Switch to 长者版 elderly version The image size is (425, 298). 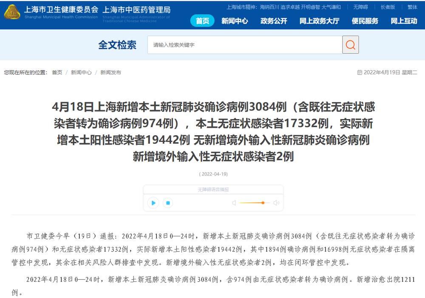[388, 7]
